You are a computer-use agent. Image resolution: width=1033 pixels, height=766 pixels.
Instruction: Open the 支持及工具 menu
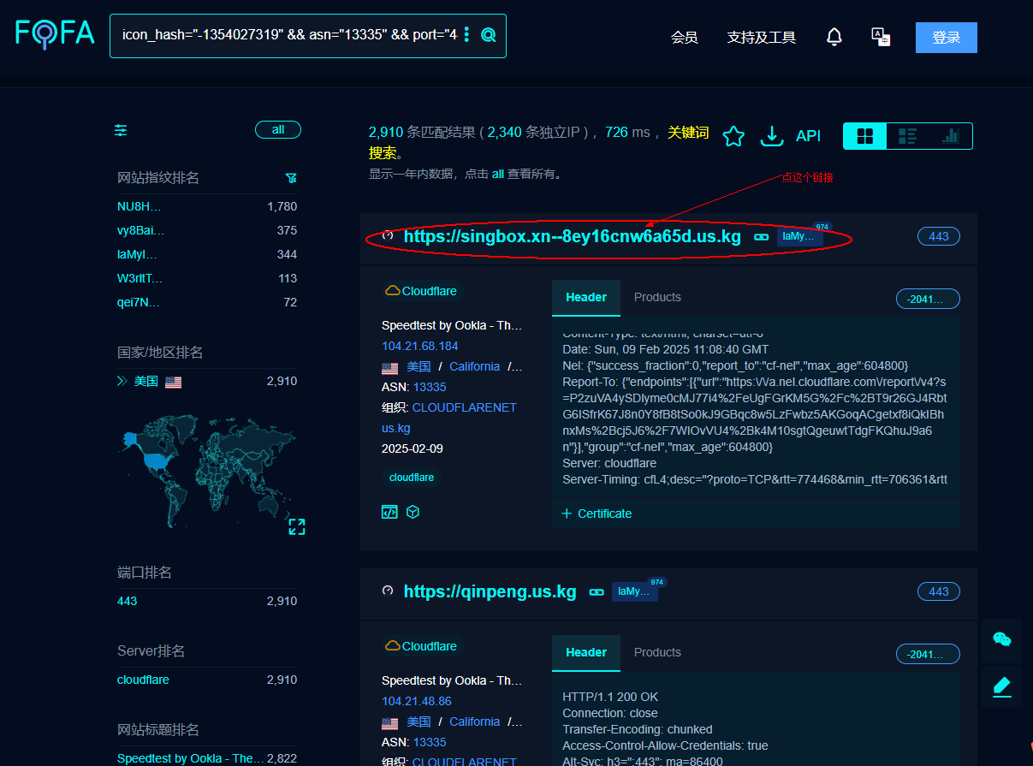click(x=761, y=38)
